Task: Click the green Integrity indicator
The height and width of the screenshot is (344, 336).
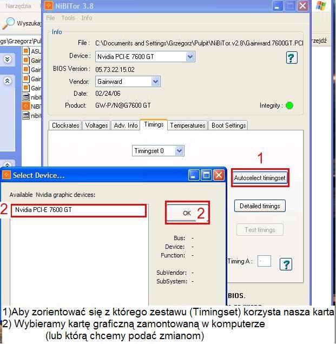Action: click(x=289, y=105)
